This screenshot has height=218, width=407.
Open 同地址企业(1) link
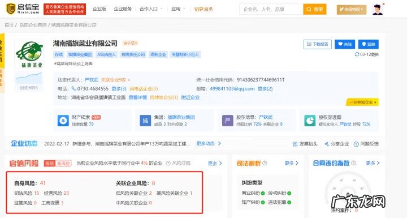coord(164,97)
